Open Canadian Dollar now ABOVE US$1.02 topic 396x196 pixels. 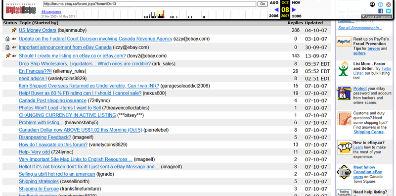click(80, 130)
